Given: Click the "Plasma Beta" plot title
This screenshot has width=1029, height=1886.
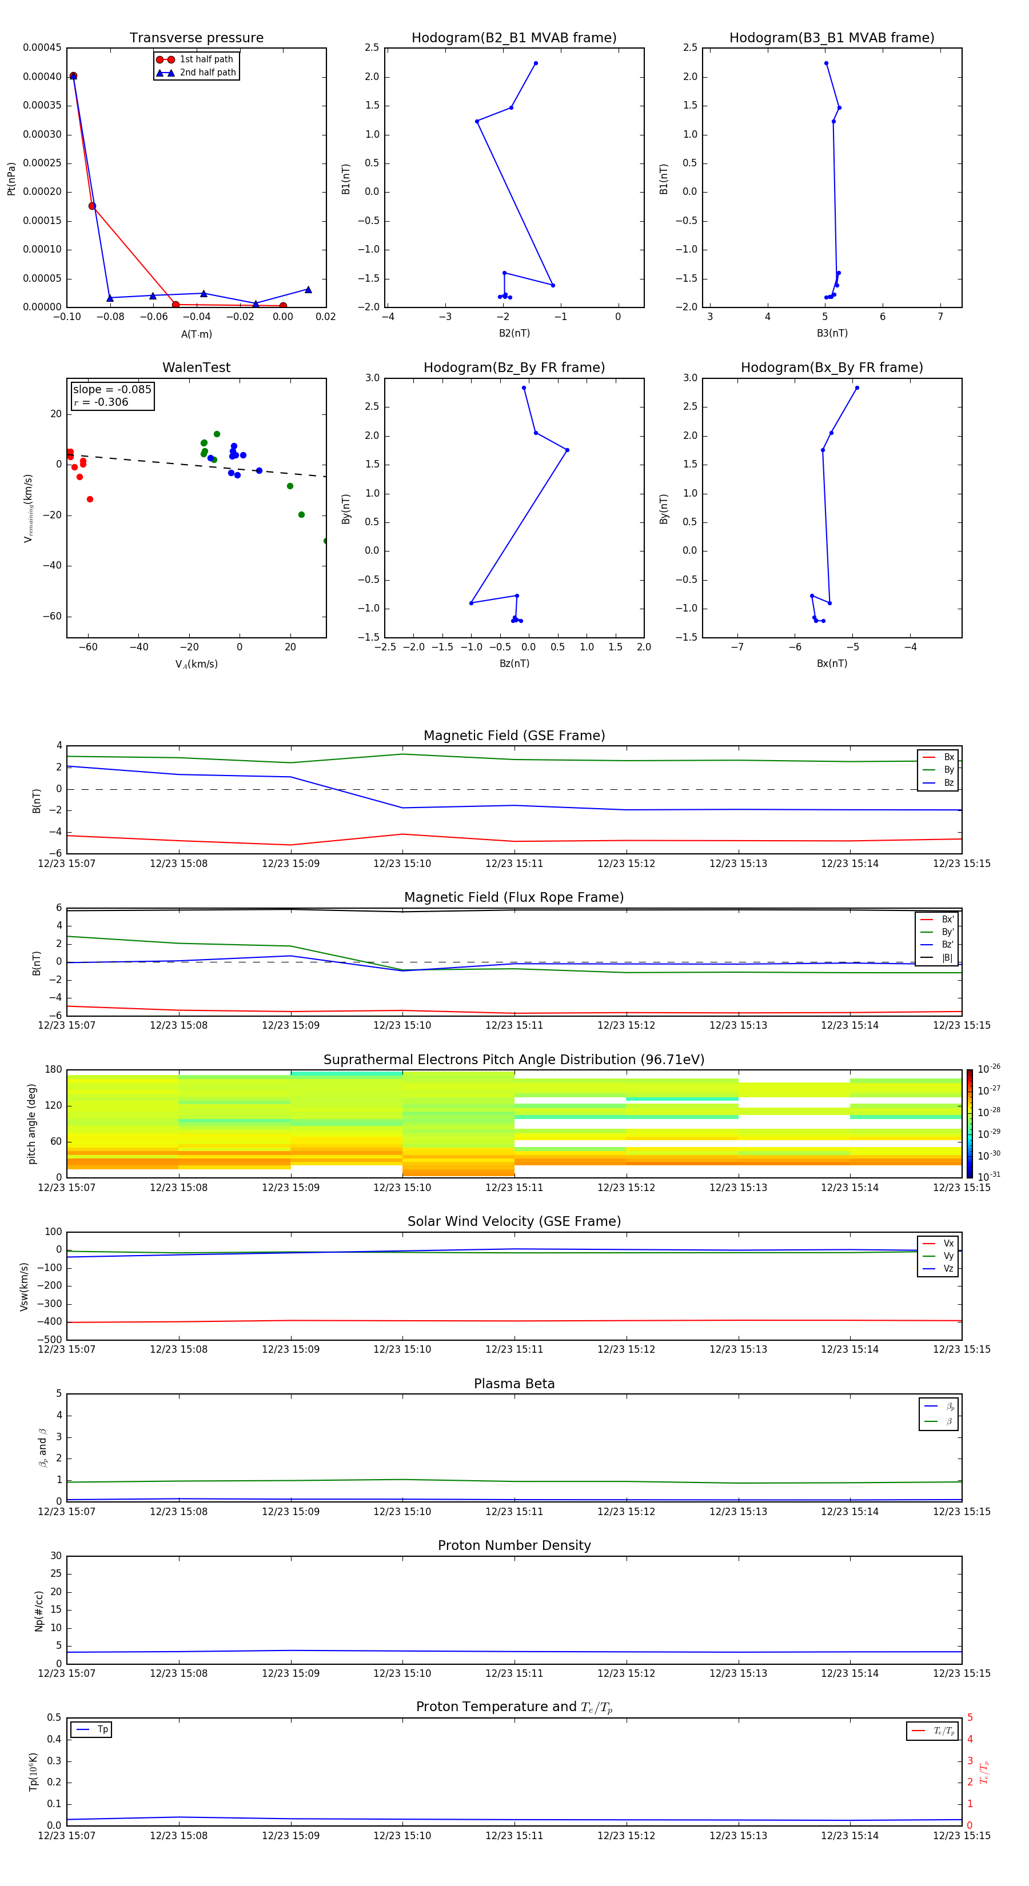Looking at the screenshot, I should [x=514, y=1384].
